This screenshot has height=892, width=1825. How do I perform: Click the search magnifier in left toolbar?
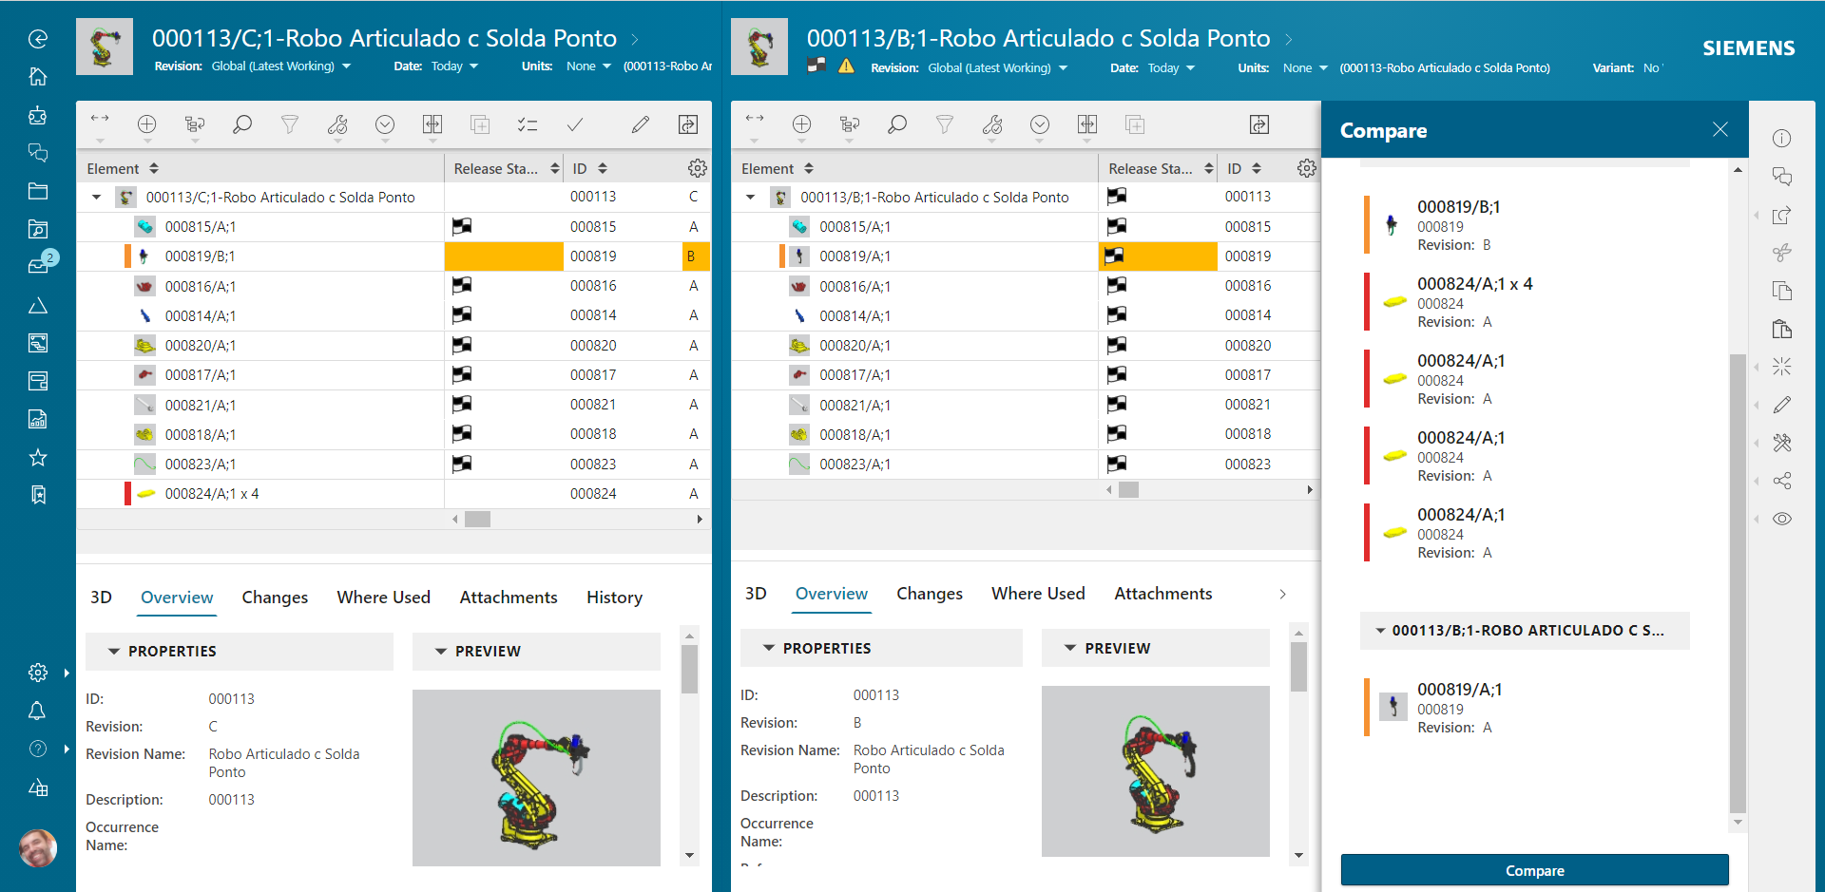tap(242, 124)
